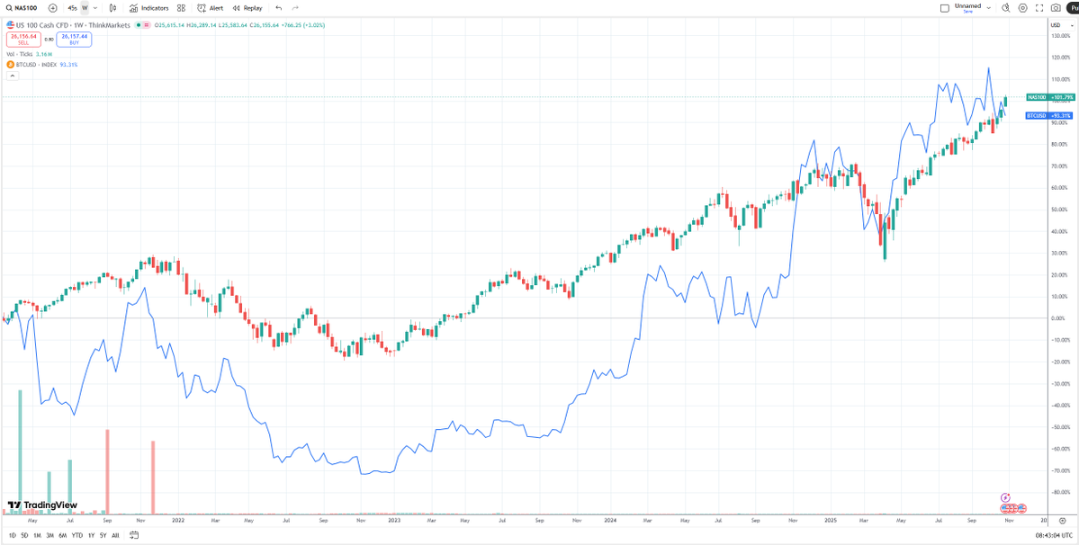Create a new Alert
Screen dimensions: 1079x545
pyautogui.click(x=211, y=7)
